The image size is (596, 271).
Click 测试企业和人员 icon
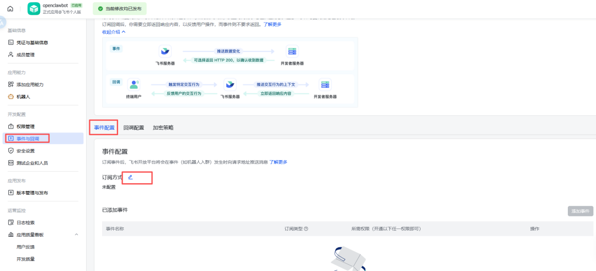pyautogui.click(x=10, y=163)
